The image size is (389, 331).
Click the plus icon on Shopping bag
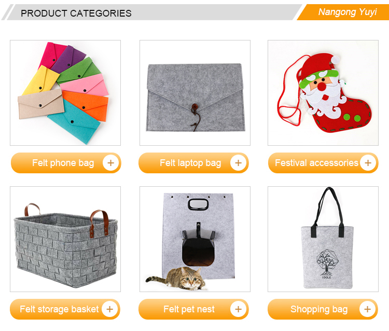click(x=367, y=309)
